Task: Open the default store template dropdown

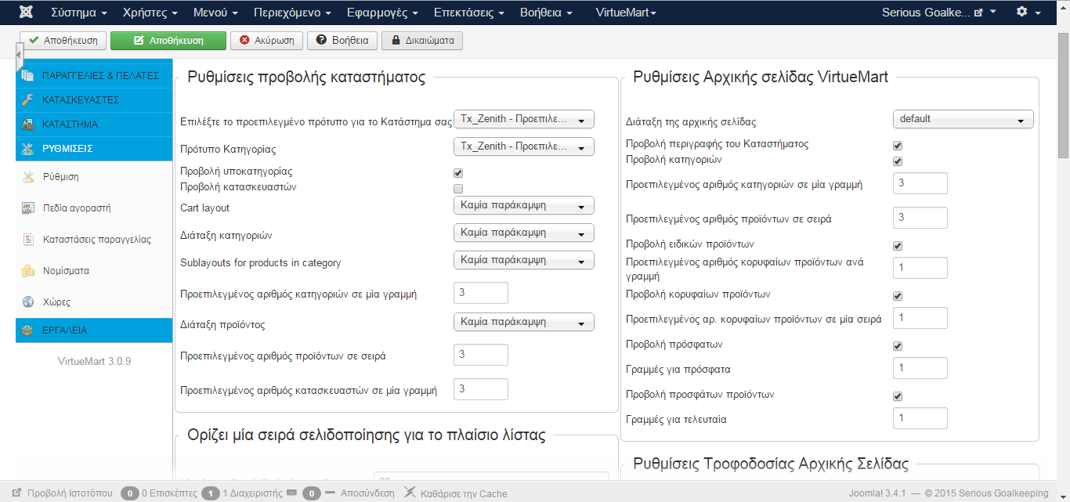Action: point(524,119)
